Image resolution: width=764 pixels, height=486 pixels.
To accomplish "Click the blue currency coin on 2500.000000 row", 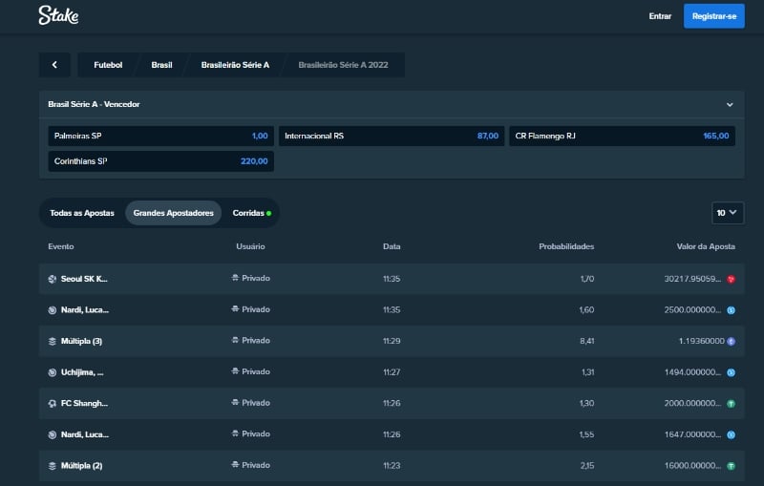I will coord(731,310).
